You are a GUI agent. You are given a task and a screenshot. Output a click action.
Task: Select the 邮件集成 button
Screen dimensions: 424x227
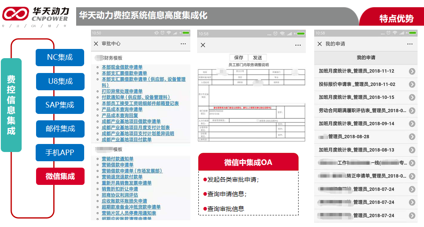coord(60,129)
